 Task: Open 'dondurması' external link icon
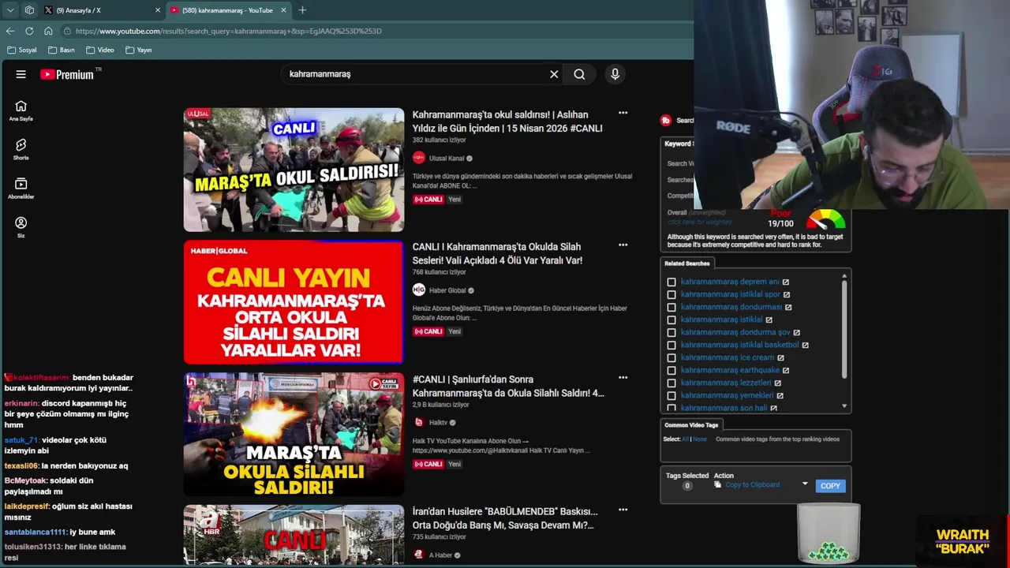tap(788, 307)
